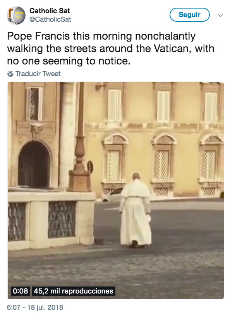Click the globe icon beside Traducir Tweet
This screenshot has height=316, width=230.
click(10, 74)
